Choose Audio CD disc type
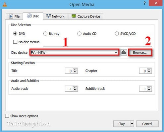Viewport: 164px width, 132px height. 79,33
